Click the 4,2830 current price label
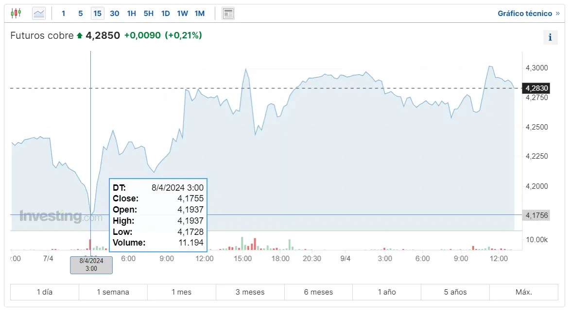 coord(536,88)
